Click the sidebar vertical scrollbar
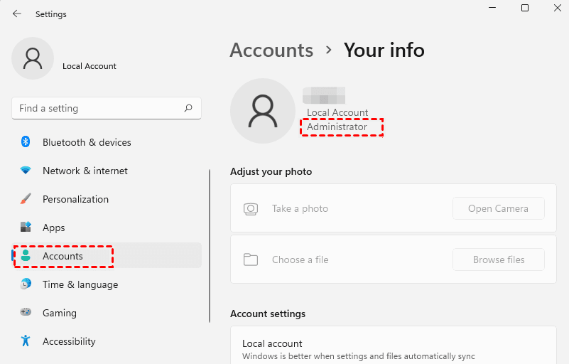 [x=210, y=245]
